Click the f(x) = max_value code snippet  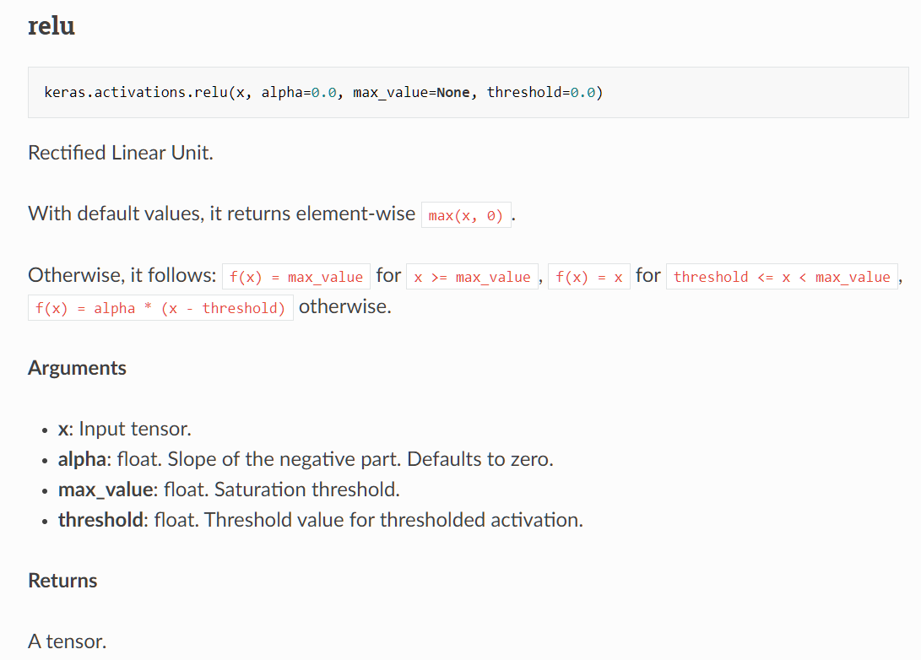pyautogui.click(x=296, y=277)
